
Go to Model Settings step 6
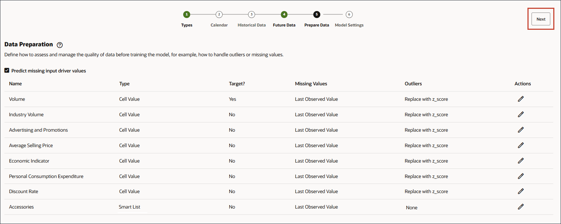(x=349, y=15)
